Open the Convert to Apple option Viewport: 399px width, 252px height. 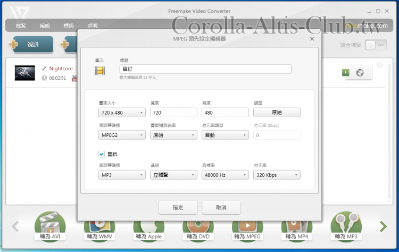[149, 231]
